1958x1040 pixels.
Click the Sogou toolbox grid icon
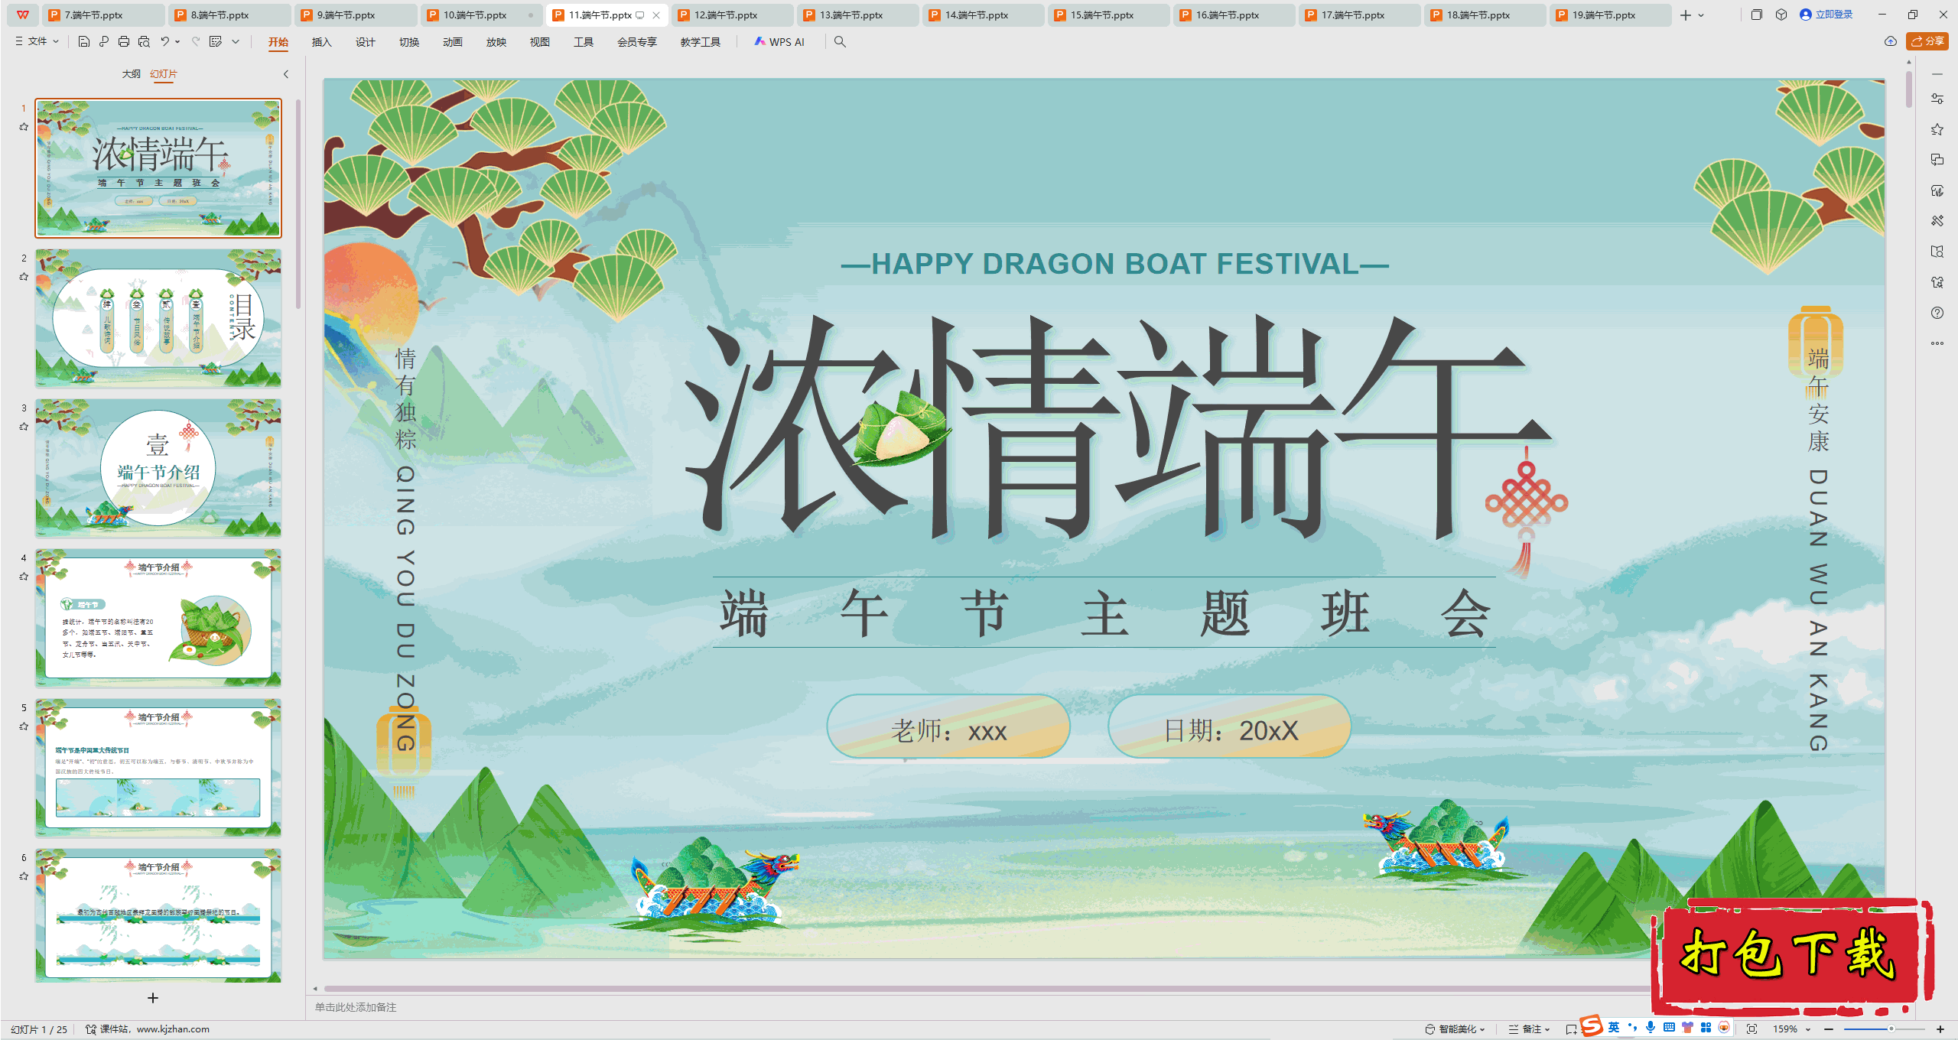(x=1706, y=1027)
